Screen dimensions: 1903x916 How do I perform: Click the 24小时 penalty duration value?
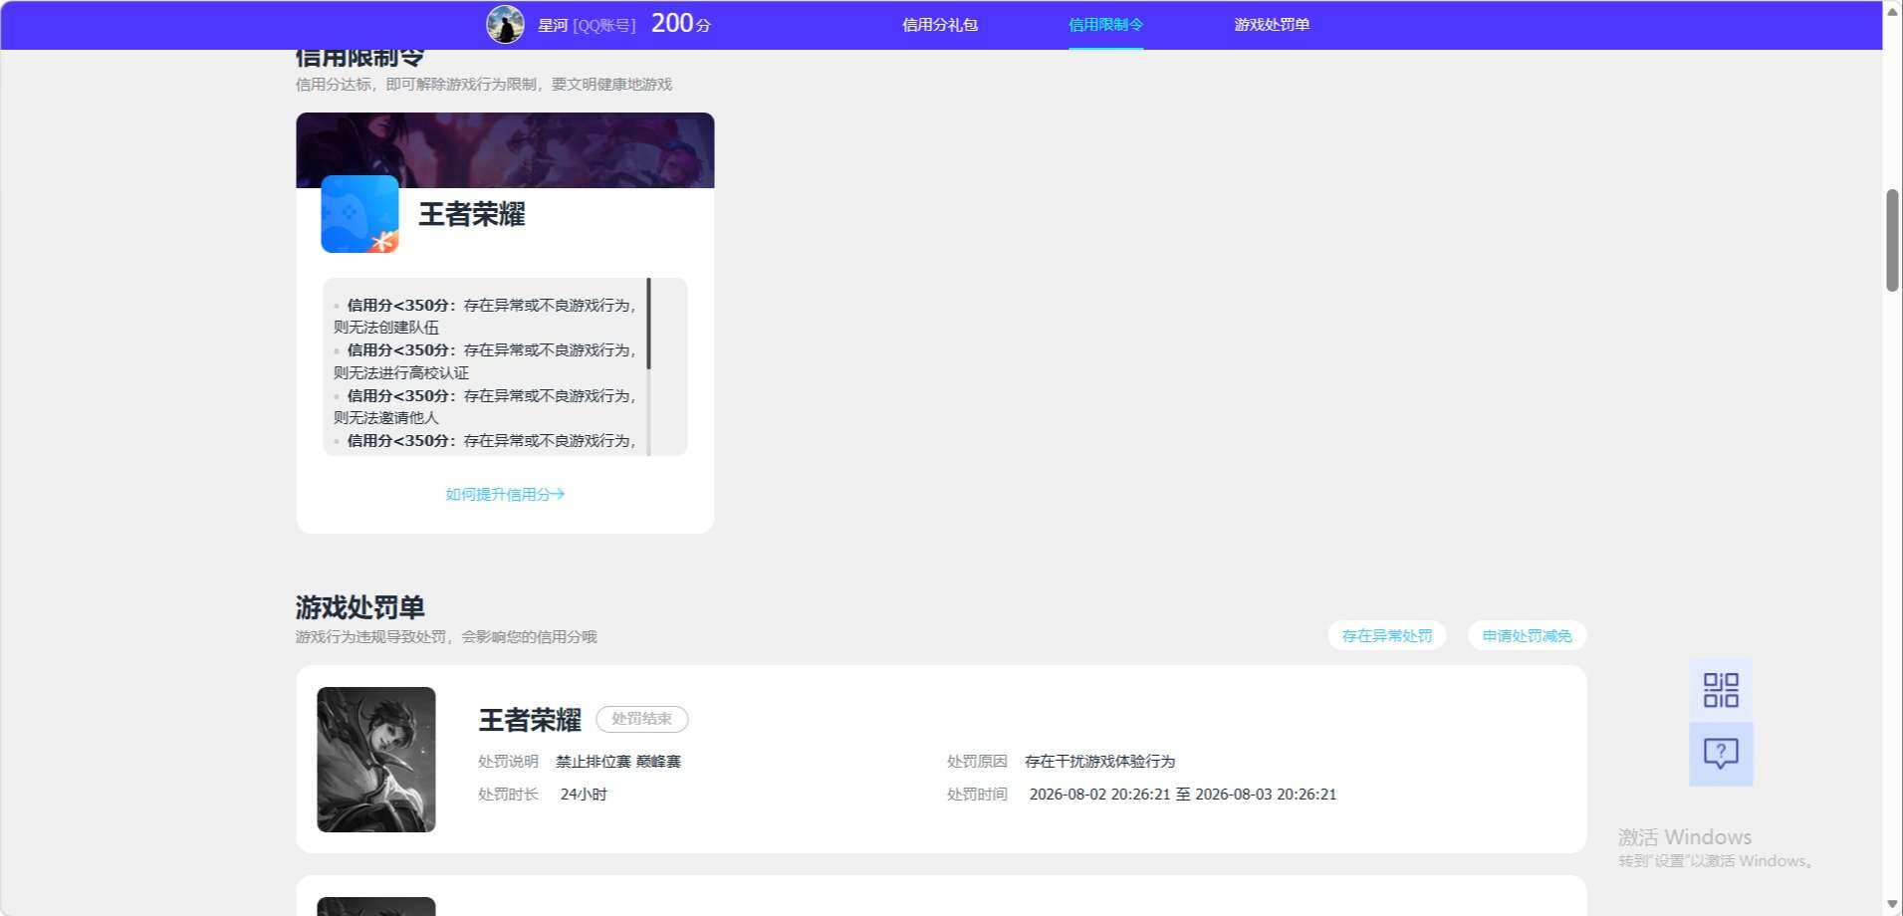pyautogui.click(x=584, y=795)
